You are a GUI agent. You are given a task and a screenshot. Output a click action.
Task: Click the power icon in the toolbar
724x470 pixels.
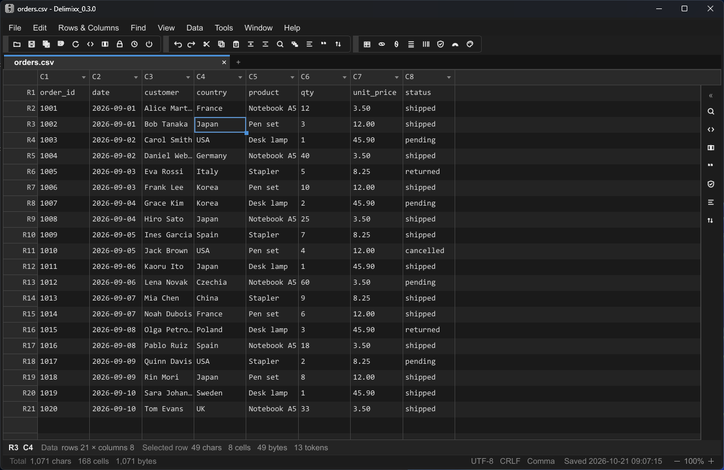click(149, 44)
